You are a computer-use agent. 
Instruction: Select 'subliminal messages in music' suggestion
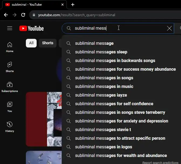(121, 86)
